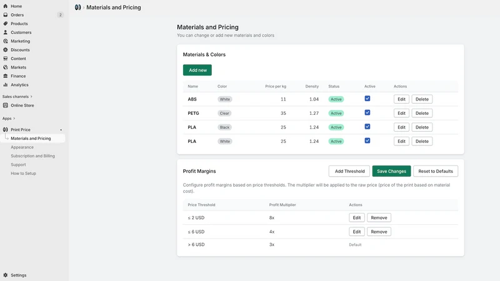
Task: Click the Profit Multiplier column header
Action: pos(282,205)
